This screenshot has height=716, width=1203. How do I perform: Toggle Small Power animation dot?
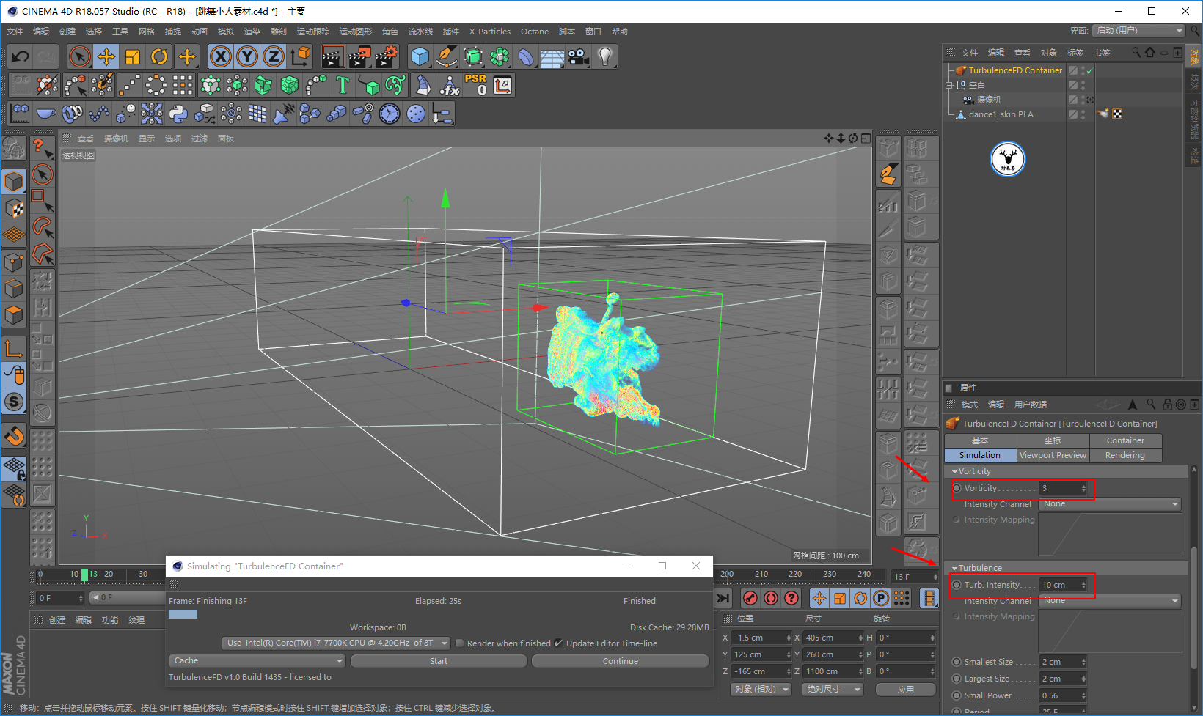(x=957, y=695)
